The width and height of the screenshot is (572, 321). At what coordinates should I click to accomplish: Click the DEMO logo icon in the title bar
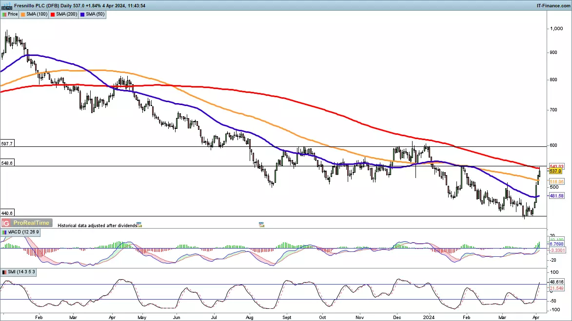[x=6, y=5]
